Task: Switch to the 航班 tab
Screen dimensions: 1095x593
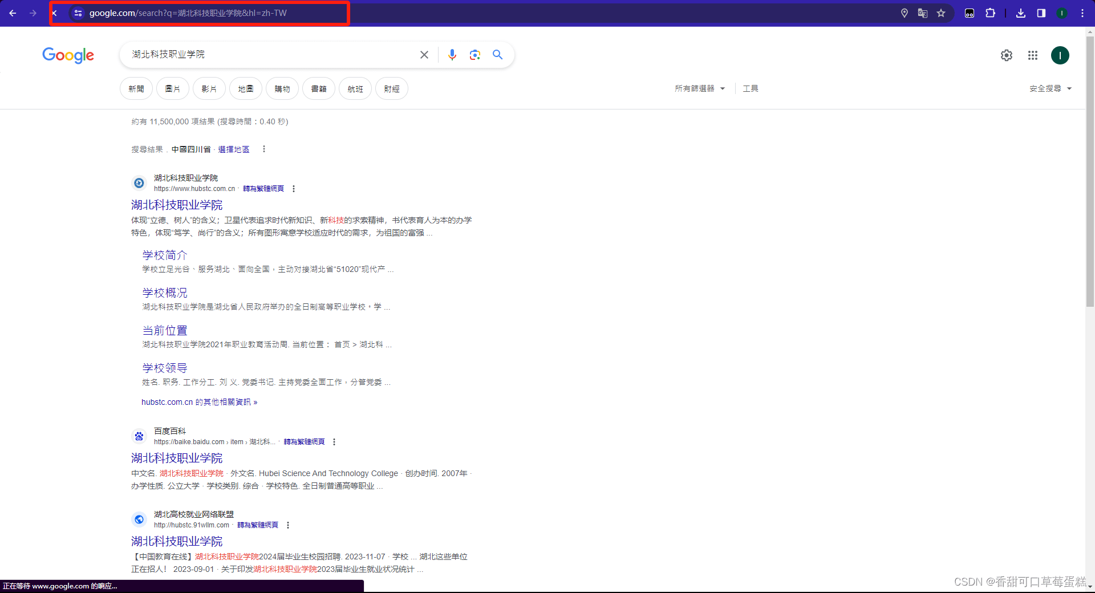Action: 355,88
